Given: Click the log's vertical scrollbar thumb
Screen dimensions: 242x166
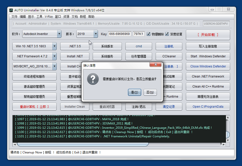Looking at the screenshot, I should [x=228, y=135].
